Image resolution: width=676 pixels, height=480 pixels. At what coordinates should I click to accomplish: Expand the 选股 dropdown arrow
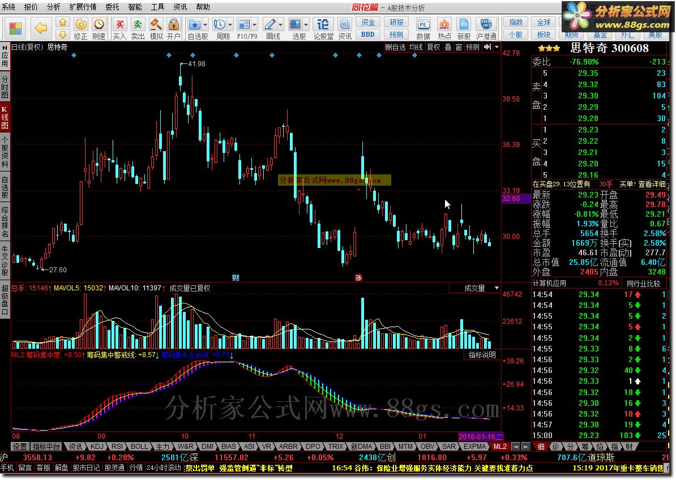point(306,24)
